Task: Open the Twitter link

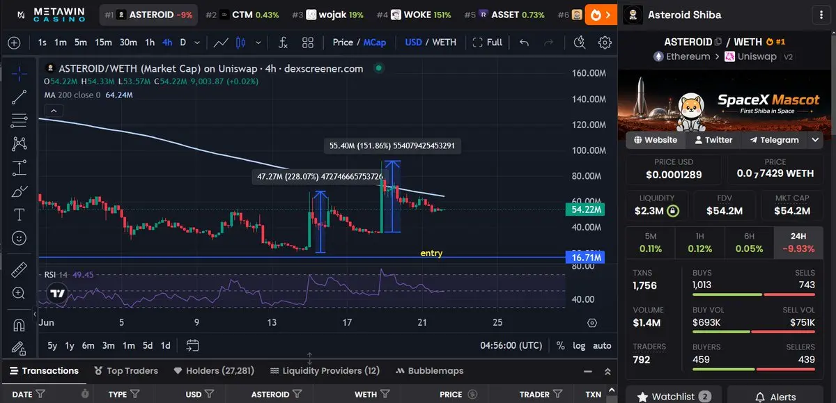Action: 713,140
